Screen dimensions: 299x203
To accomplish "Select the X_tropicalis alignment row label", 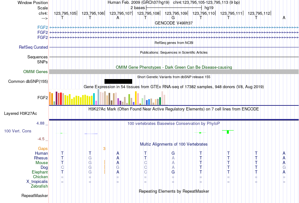I will pos(37,182).
